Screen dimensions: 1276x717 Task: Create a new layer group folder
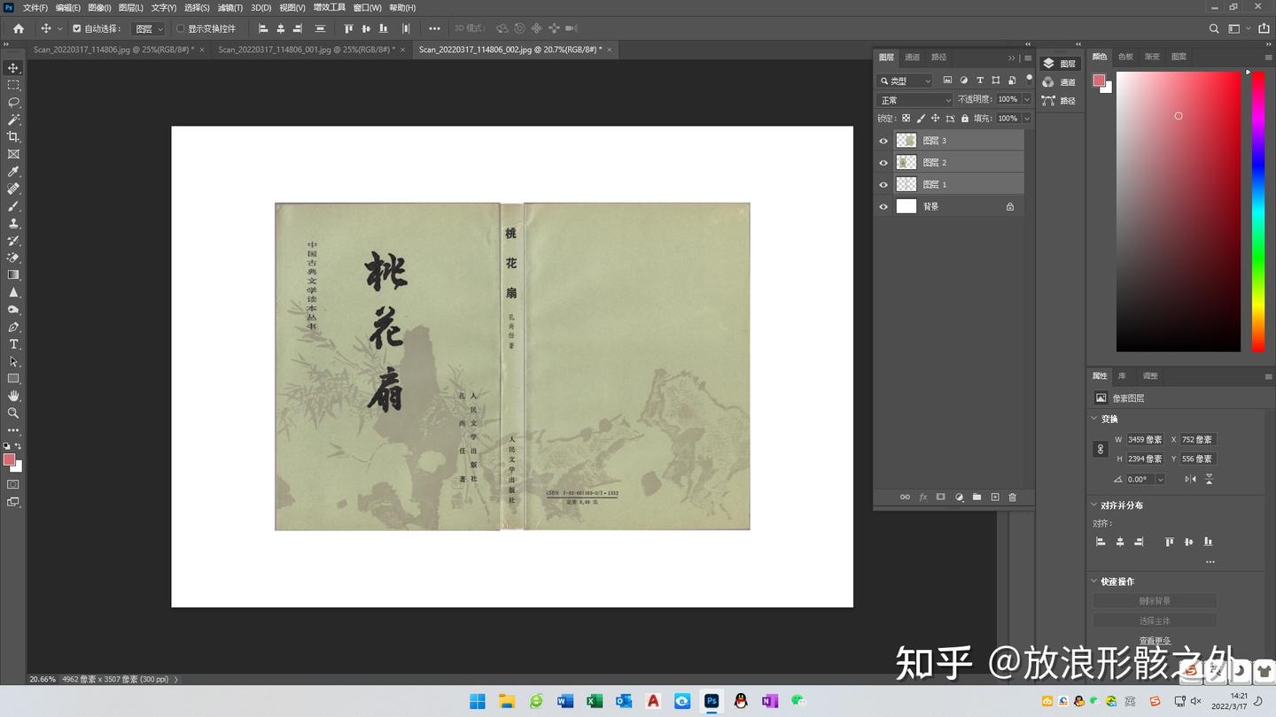pos(976,497)
